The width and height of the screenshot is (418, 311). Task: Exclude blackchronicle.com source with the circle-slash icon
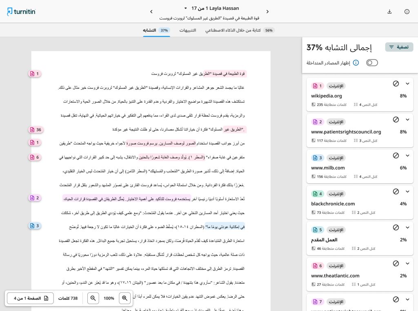[x=396, y=191]
